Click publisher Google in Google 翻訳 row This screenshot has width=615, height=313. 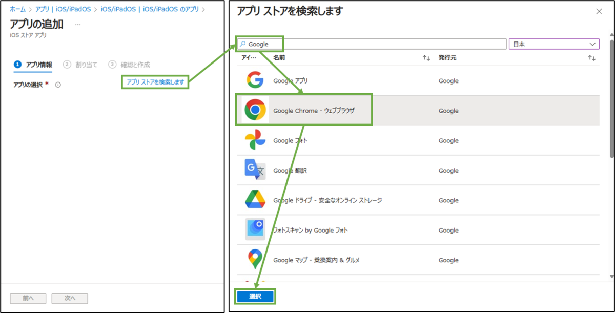coord(448,171)
